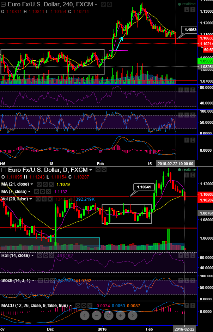Maximize the 240 chart main pane
This screenshot has height=332, width=213.
tap(193, 10)
